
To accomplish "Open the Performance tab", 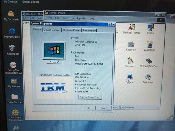I will [x=89, y=30].
